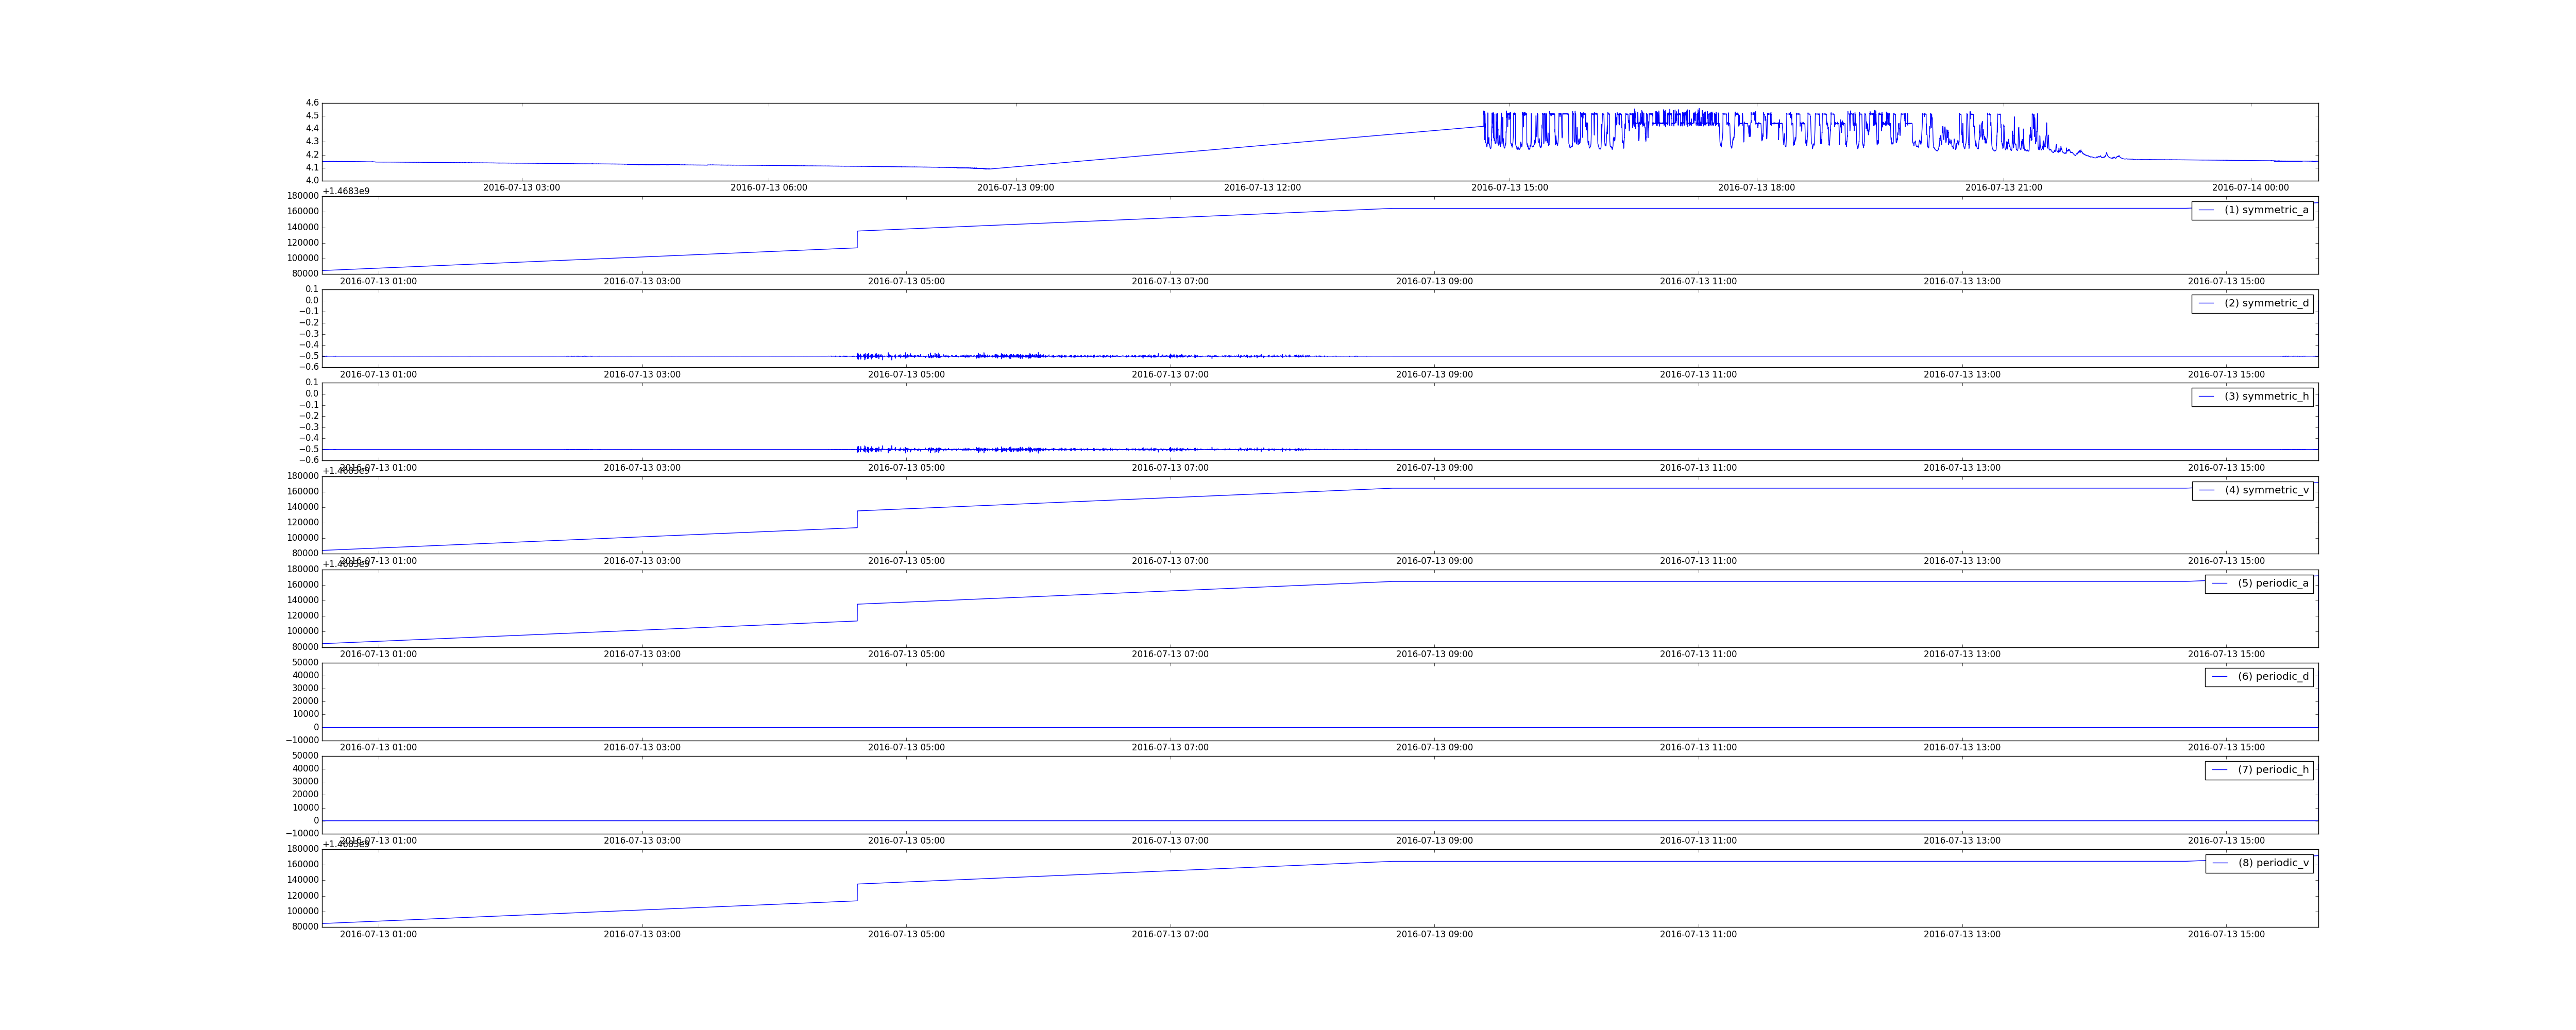Click the 80000 y-tick on periodic_v plot
Viewport: 2576px width, 1030px height.
pyautogui.click(x=305, y=927)
